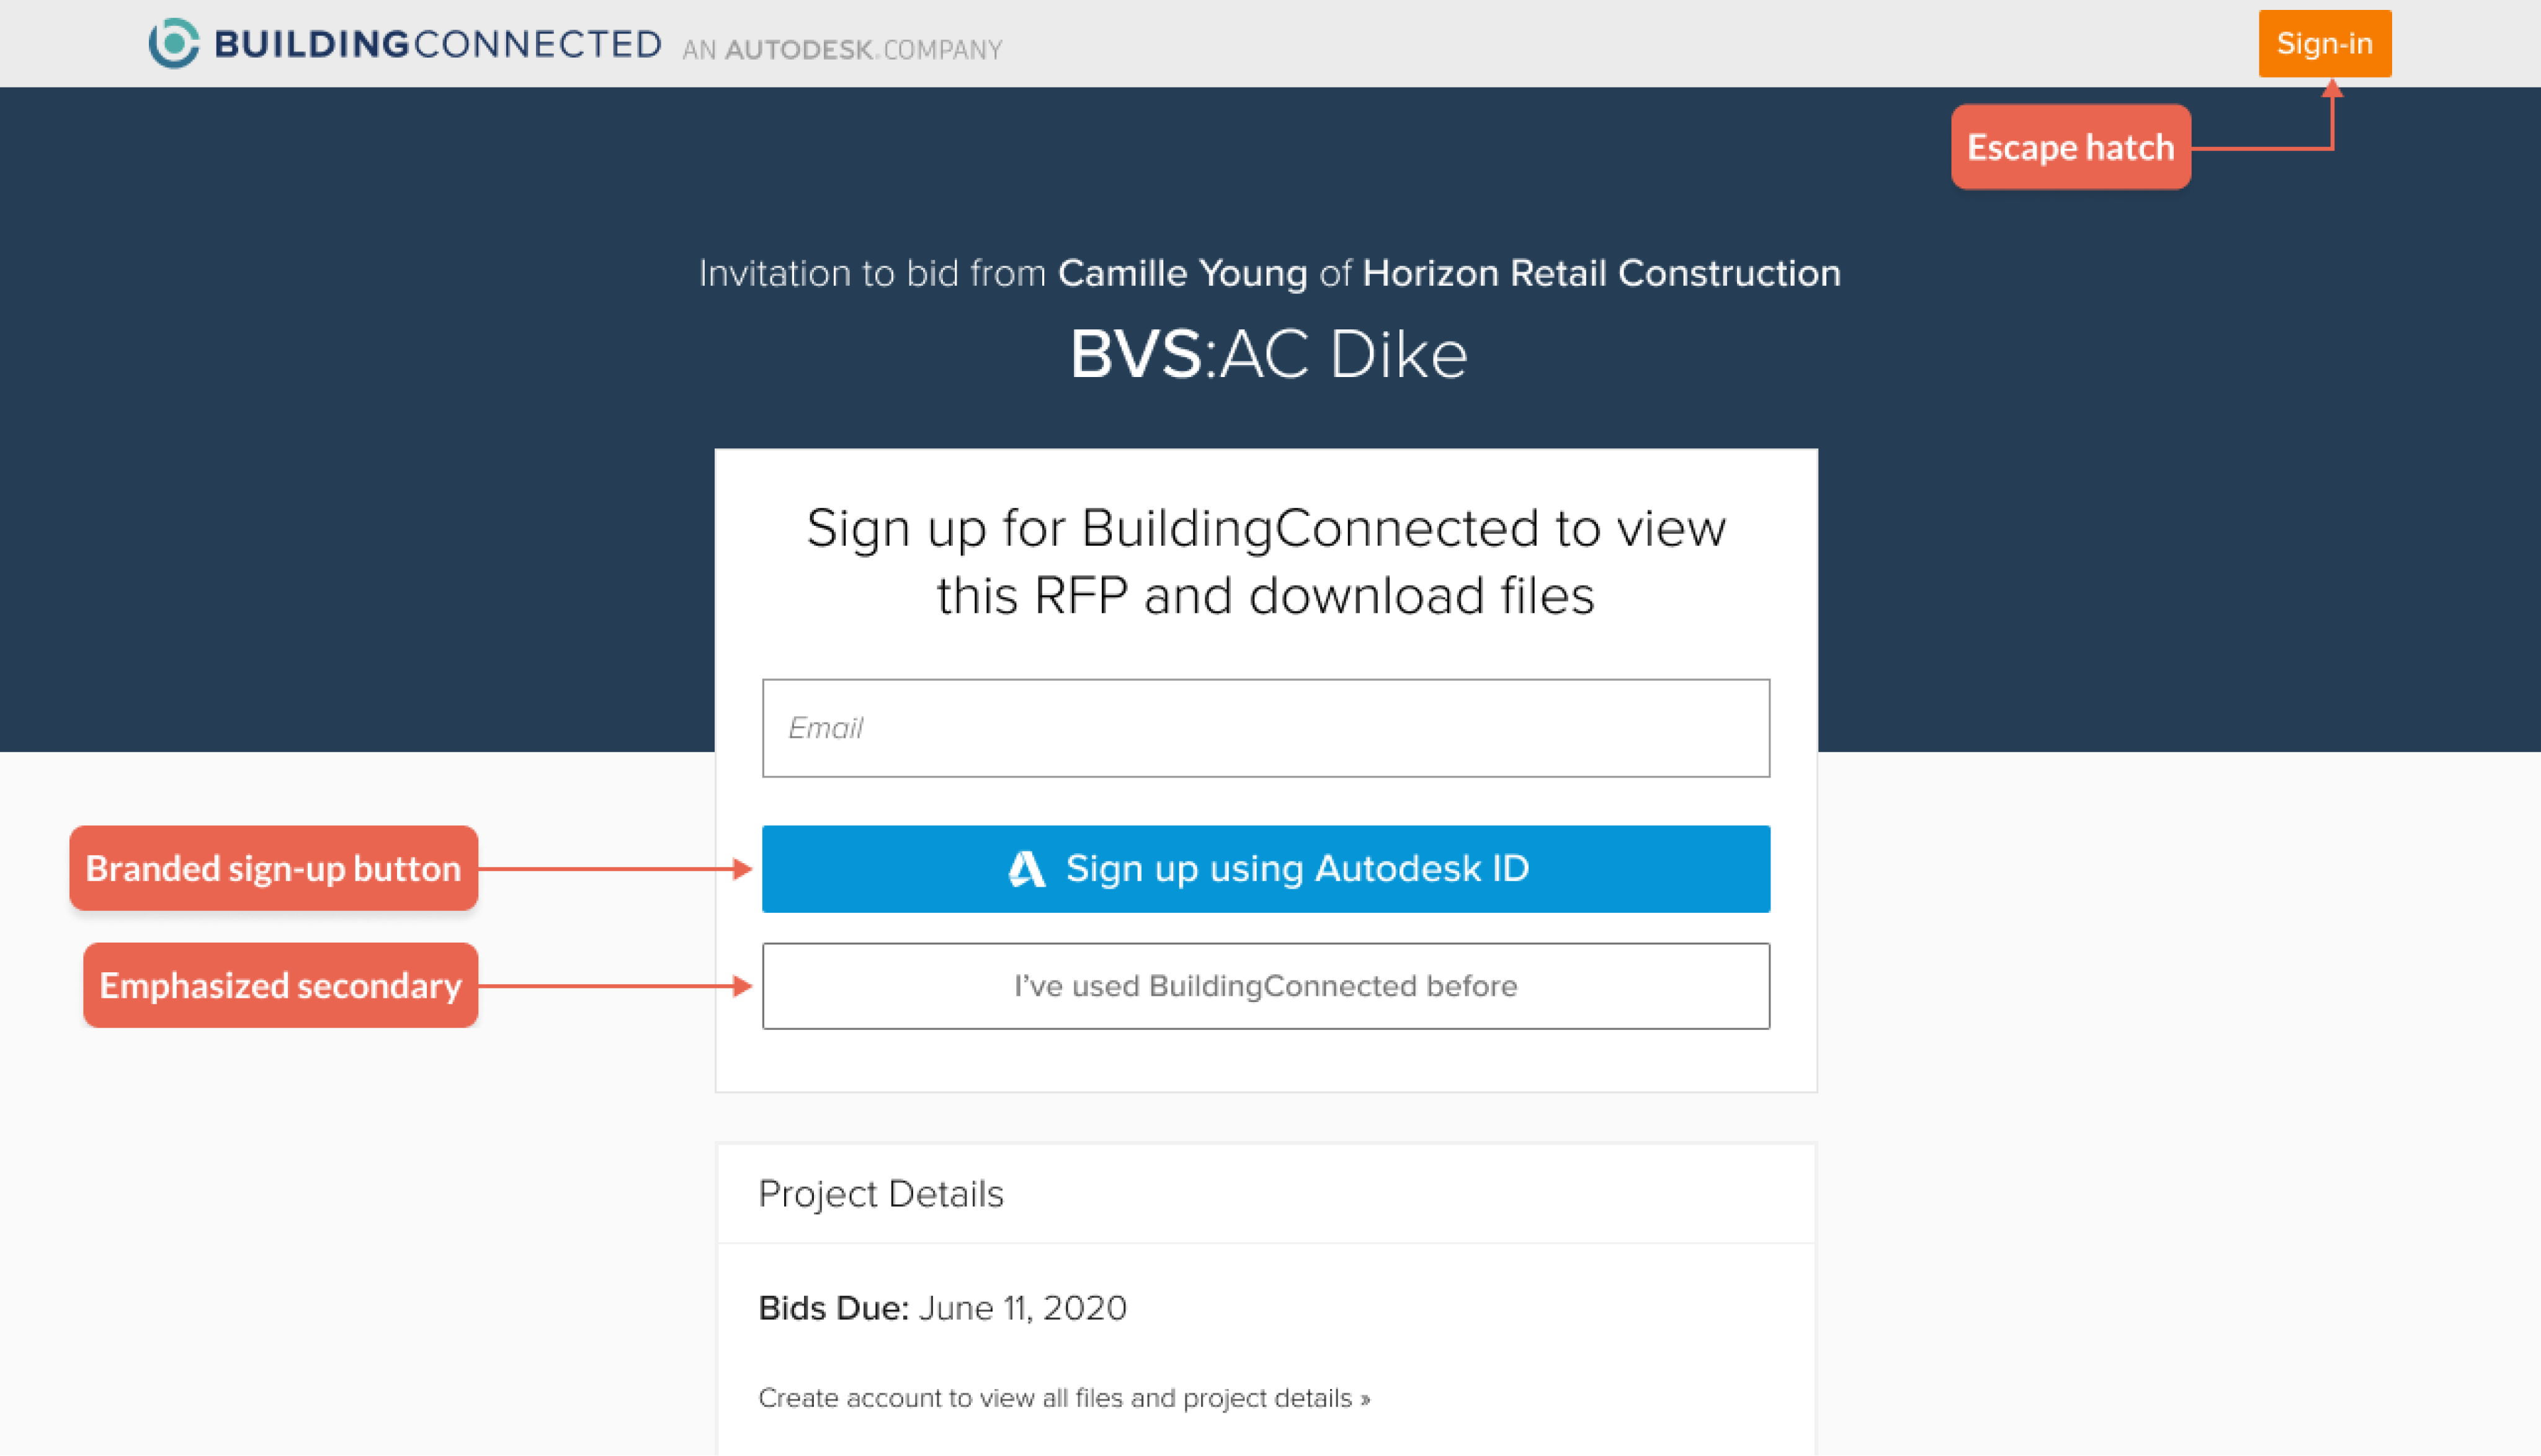Click the company name Horizon Retail Construction

pyautogui.click(x=1601, y=273)
